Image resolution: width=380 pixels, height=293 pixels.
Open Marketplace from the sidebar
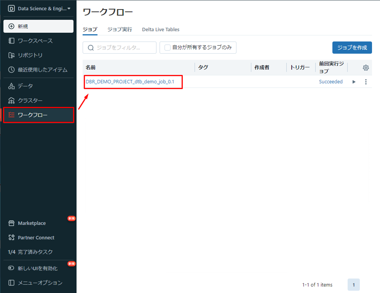click(38, 223)
